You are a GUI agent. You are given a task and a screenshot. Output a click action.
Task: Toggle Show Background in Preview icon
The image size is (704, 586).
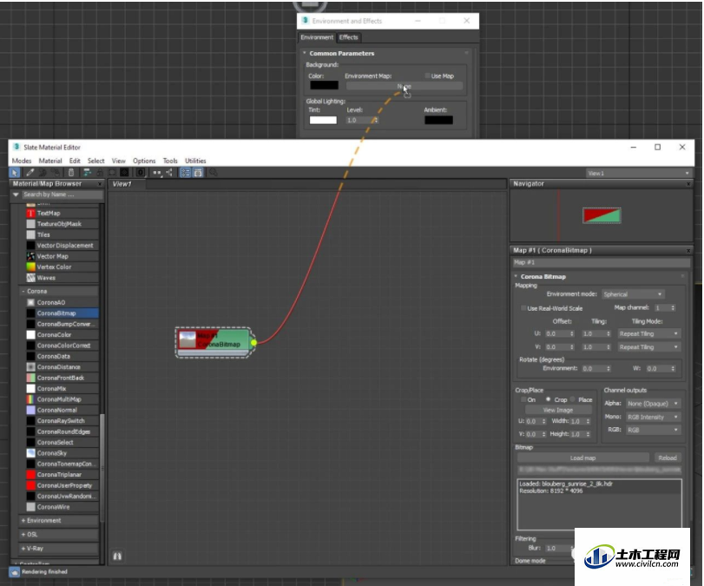click(124, 173)
